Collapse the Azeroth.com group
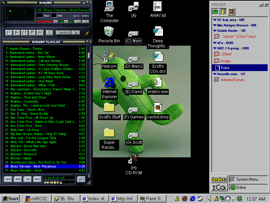The width and height of the screenshot is (270, 203). pyautogui.click(x=215, y=74)
